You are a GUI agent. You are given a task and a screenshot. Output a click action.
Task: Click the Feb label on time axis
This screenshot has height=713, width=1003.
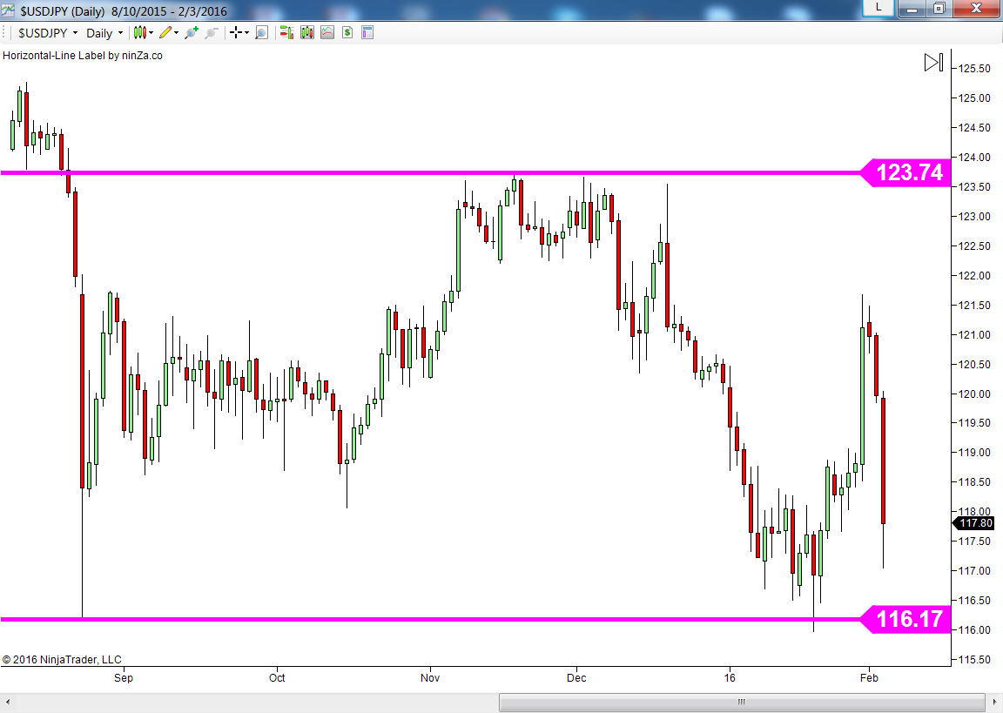(x=869, y=678)
